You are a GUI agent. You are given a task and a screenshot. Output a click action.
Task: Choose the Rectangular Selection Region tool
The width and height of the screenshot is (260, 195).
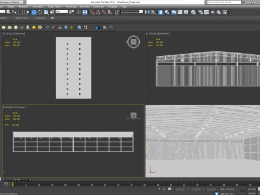coord(21,12)
